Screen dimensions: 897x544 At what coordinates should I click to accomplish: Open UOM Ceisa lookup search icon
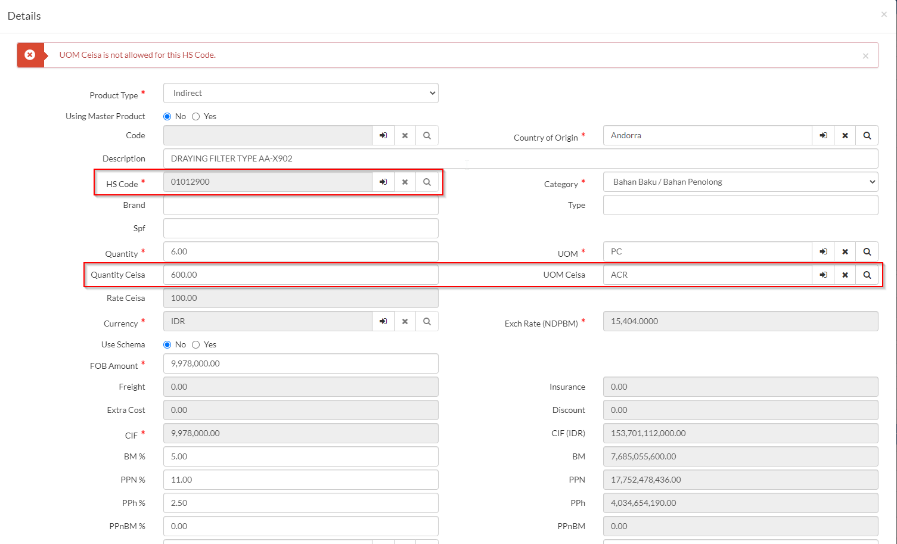[867, 275]
